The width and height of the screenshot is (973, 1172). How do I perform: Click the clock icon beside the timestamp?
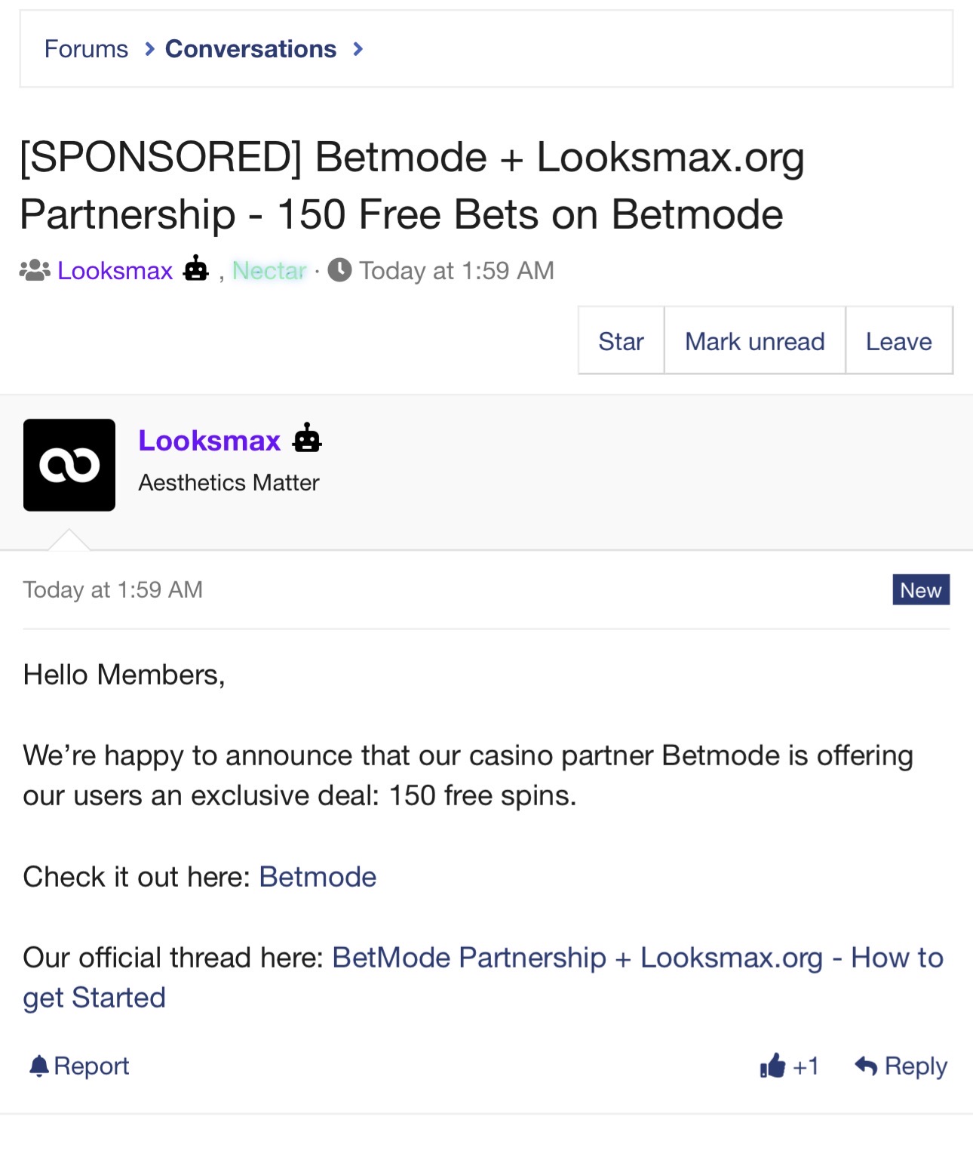click(x=339, y=270)
